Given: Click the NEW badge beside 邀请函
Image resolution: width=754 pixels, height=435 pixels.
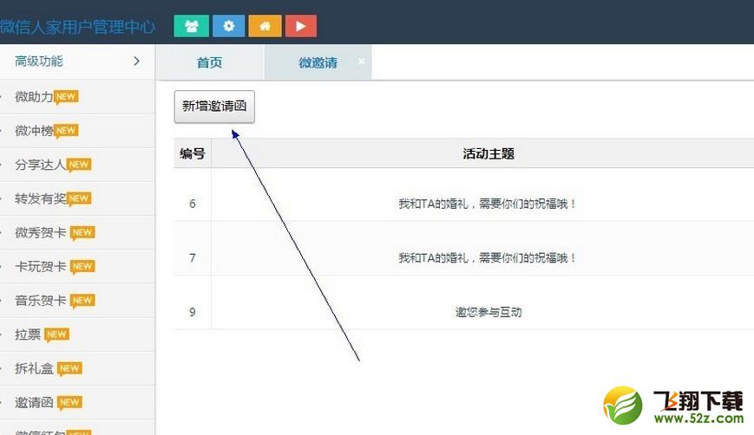Looking at the screenshot, I should point(69,402).
